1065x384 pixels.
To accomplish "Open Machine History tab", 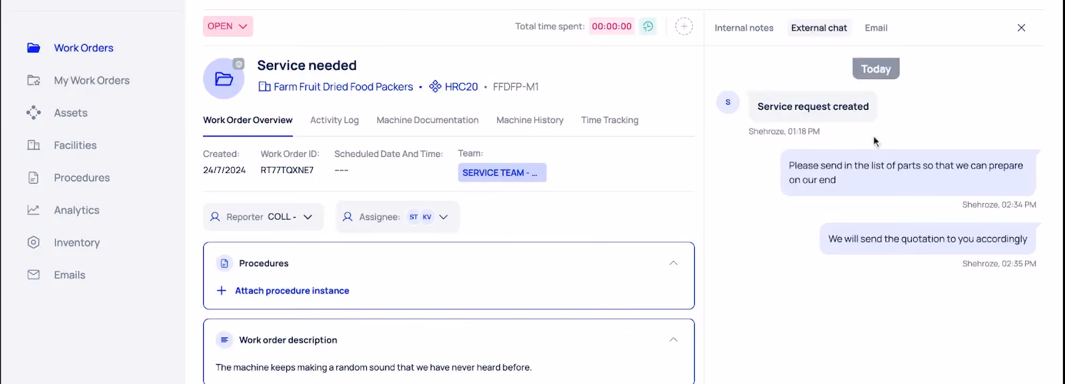I will (530, 120).
